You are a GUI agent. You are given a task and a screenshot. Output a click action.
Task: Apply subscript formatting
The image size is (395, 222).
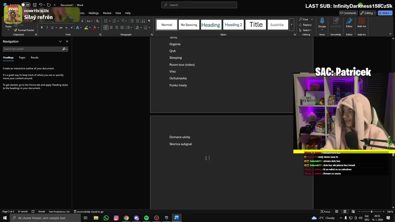pyautogui.click(x=66, y=27)
